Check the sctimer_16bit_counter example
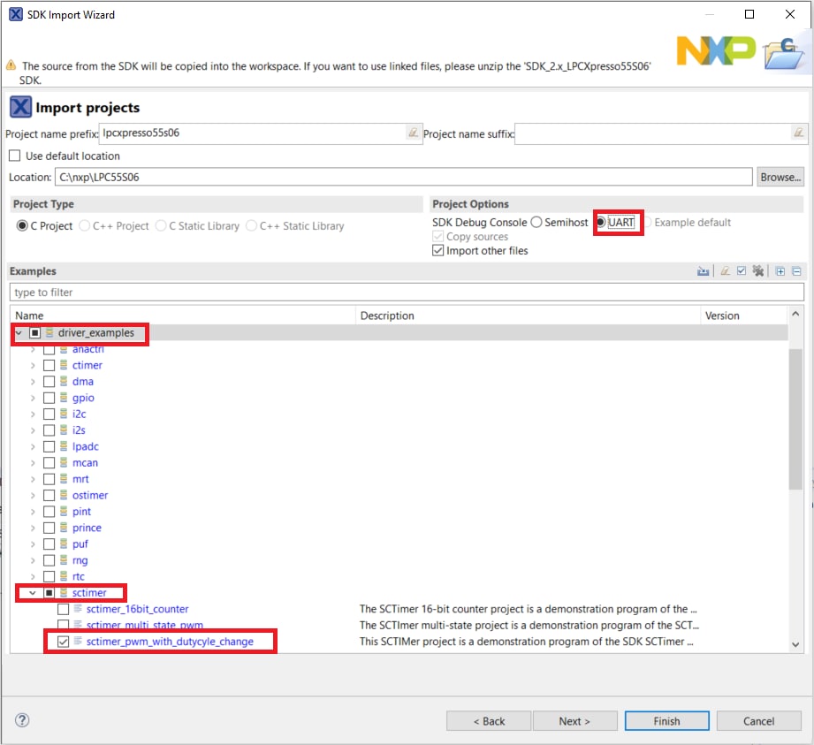The height and width of the screenshot is (745, 814). (63, 609)
